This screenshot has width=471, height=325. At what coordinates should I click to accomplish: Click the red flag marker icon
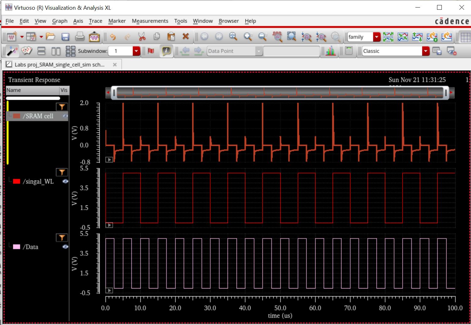pos(151,51)
